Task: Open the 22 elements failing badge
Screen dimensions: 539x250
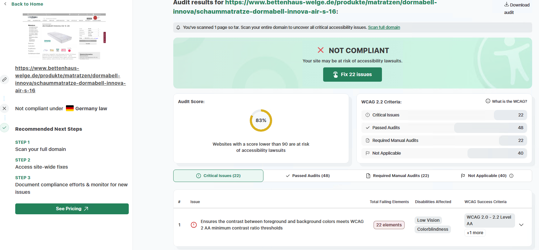Action: pos(389,225)
